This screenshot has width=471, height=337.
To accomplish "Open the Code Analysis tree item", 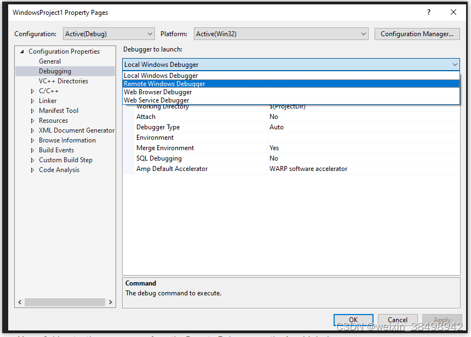I will pos(59,170).
